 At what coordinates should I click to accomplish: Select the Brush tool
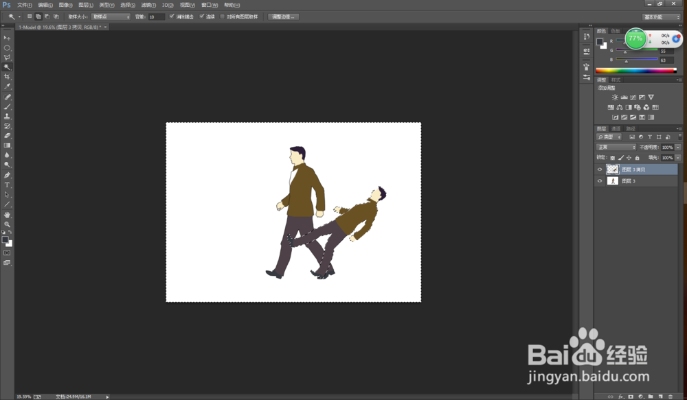pyautogui.click(x=7, y=107)
